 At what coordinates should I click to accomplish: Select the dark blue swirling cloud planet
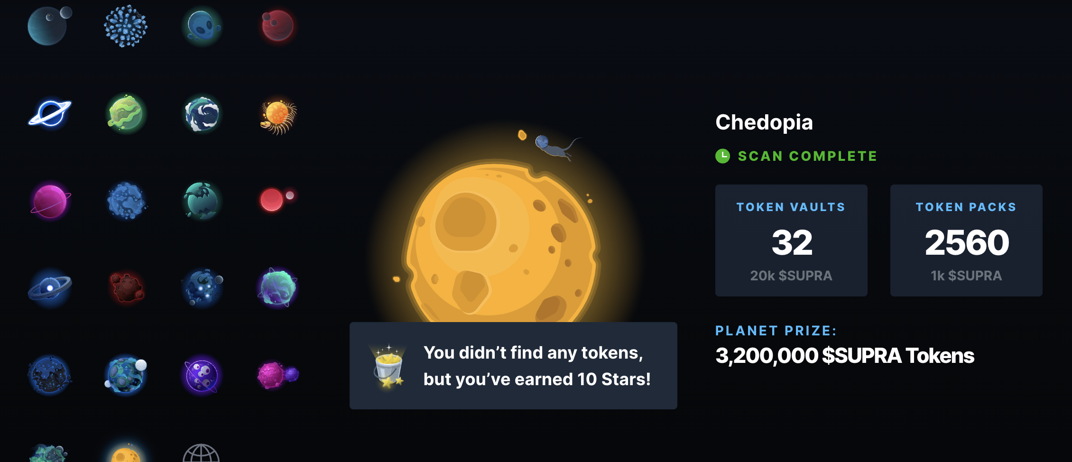point(202,114)
